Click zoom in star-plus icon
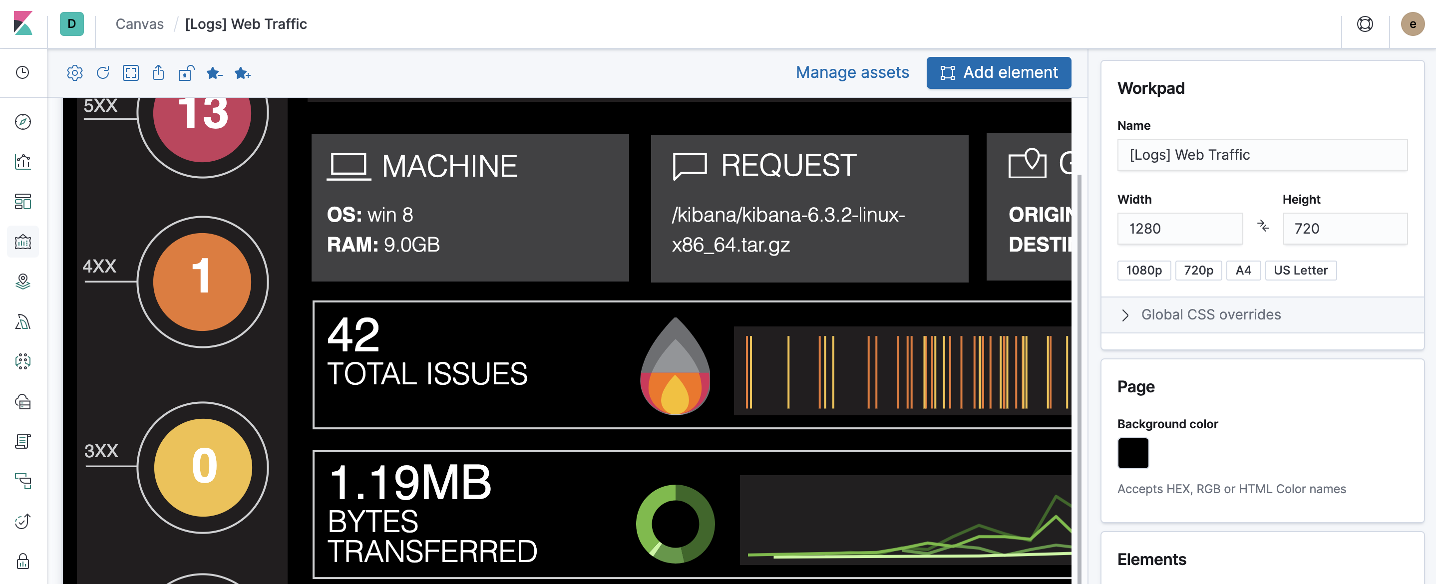Image resolution: width=1436 pixels, height=584 pixels. (x=243, y=73)
